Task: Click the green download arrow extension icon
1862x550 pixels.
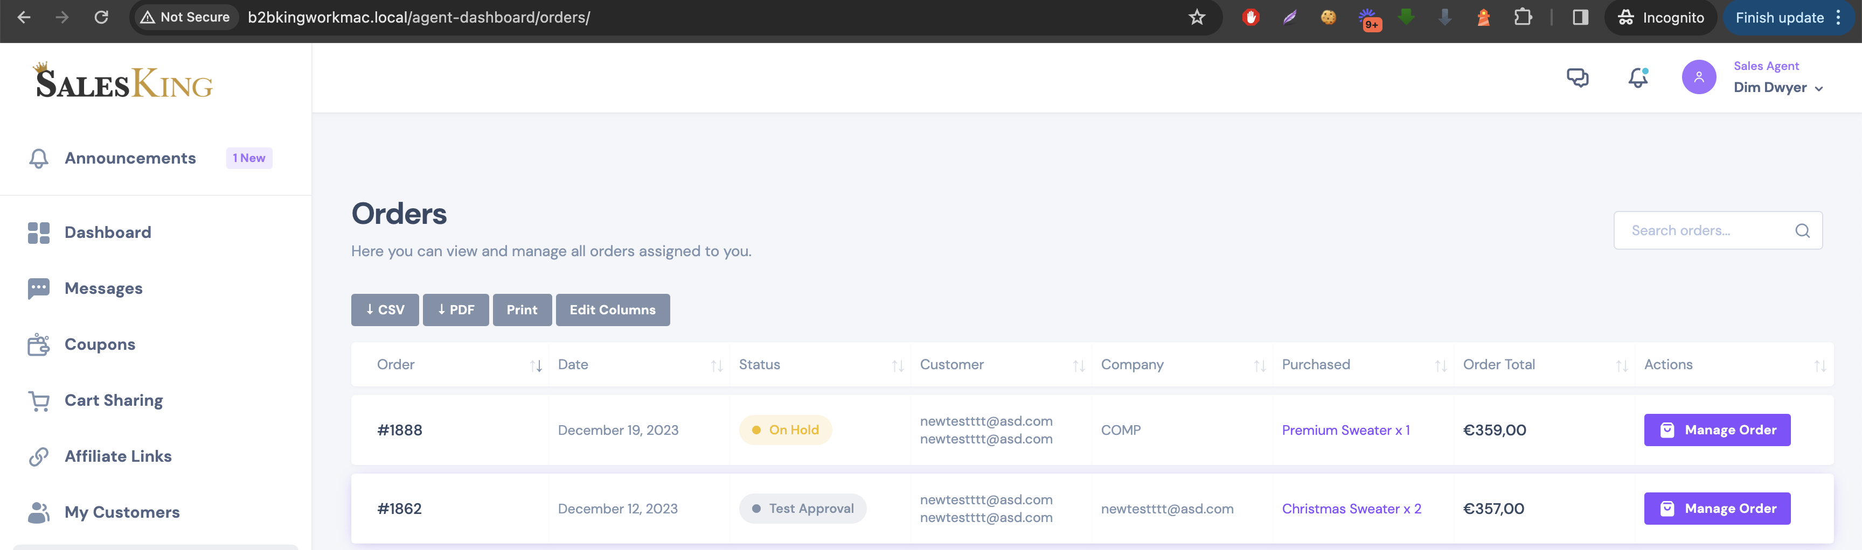Action: point(1406,17)
